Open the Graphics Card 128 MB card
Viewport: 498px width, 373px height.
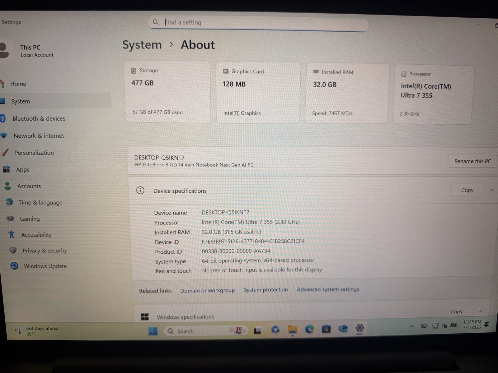[258, 93]
